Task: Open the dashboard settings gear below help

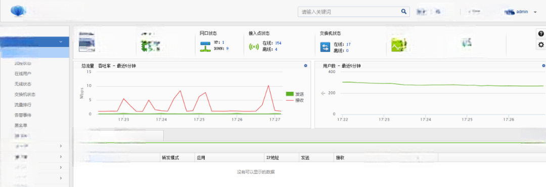Action: [x=541, y=45]
